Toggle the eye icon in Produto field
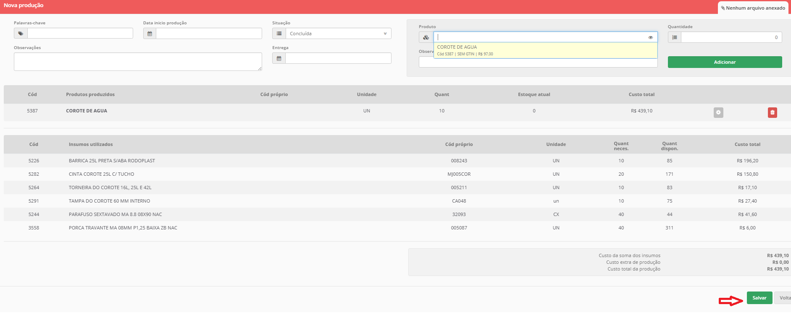The image size is (791, 315). pos(650,37)
